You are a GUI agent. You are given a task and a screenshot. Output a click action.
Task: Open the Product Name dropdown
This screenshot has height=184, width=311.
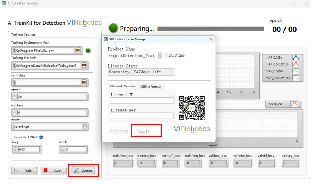tap(160, 55)
